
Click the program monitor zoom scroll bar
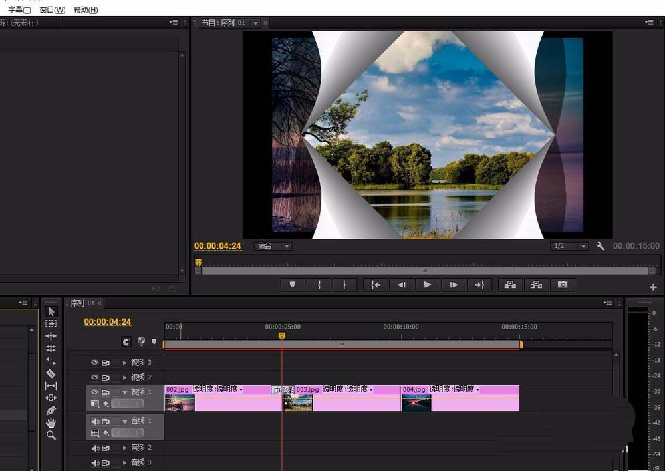pyautogui.click(x=425, y=271)
